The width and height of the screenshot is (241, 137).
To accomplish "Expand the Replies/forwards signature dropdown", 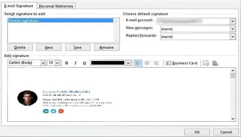I will [232, 37].
